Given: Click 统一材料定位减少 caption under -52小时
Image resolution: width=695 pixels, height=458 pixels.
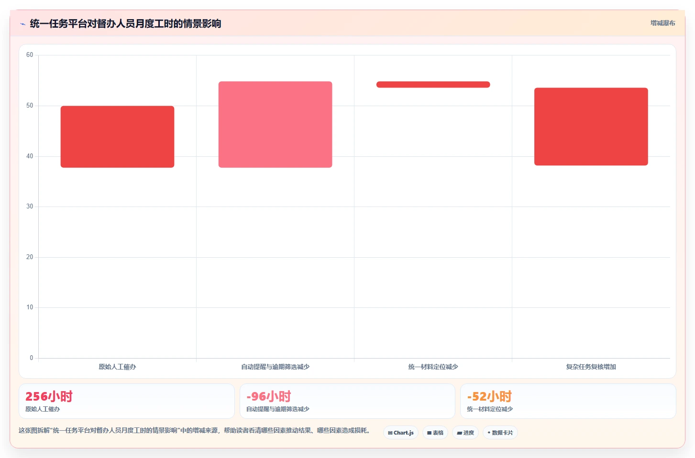Looking at the screenshot, I should [x=490, y=409].
